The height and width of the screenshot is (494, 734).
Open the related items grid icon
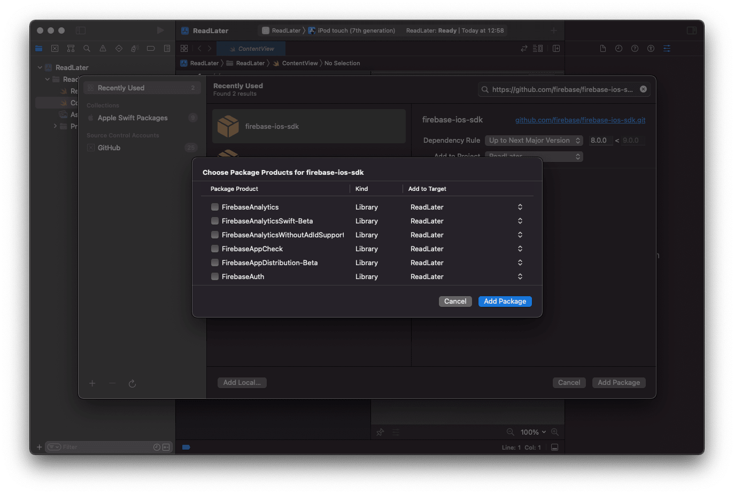click(184, 48)
